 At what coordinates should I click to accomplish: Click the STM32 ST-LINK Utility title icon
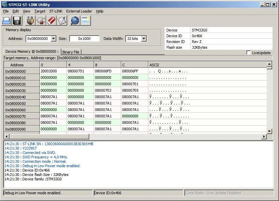click(x=4, y=4)
